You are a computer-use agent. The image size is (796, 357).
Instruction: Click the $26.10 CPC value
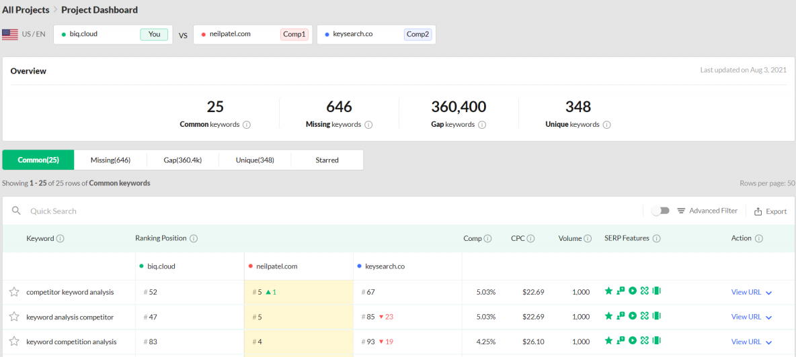[534, 342]
